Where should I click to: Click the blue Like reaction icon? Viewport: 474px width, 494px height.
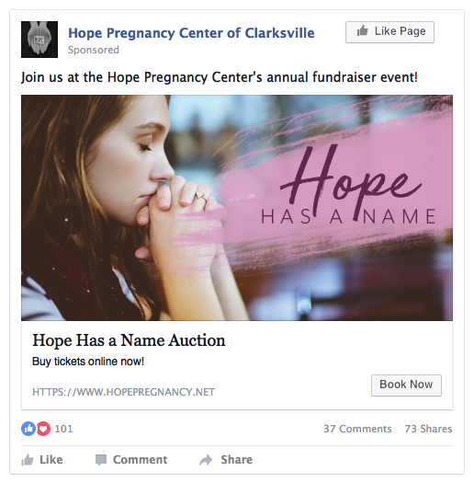point(28,429)
